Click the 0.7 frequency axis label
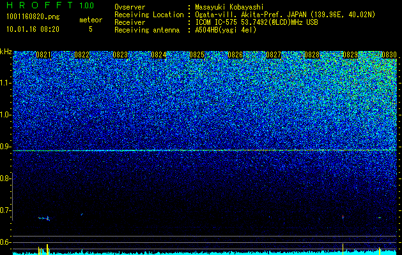The height and width of the screenshot is (255, 402). [5, 210]
